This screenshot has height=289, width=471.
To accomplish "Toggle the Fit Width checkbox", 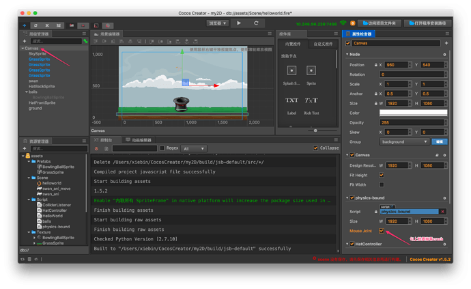I will [x=382, y=184].
